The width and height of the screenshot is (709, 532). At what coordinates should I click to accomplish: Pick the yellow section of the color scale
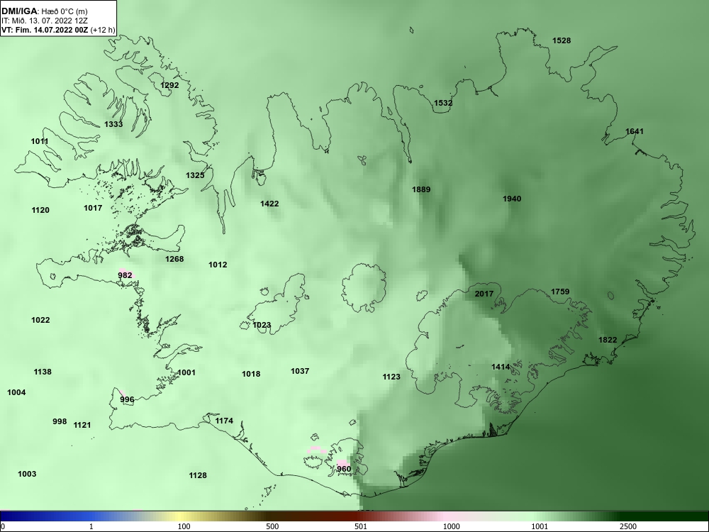[x=181, y=516]
